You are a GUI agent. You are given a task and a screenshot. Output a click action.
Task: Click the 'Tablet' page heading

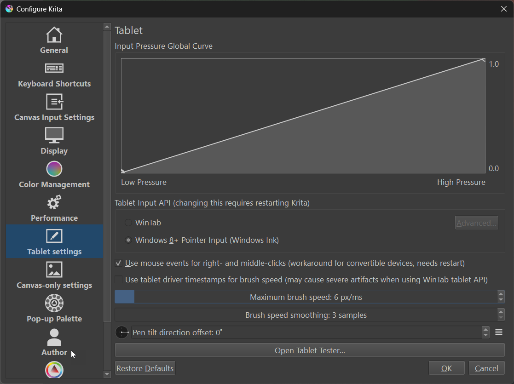point(128,30)
